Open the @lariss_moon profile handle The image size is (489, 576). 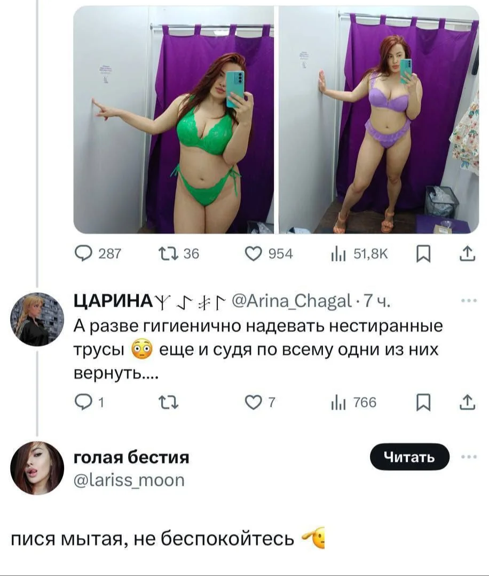pos(129,481)
